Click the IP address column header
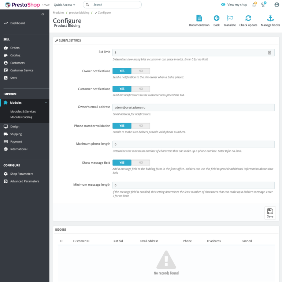The image size is (282, 282). [214, 241]
